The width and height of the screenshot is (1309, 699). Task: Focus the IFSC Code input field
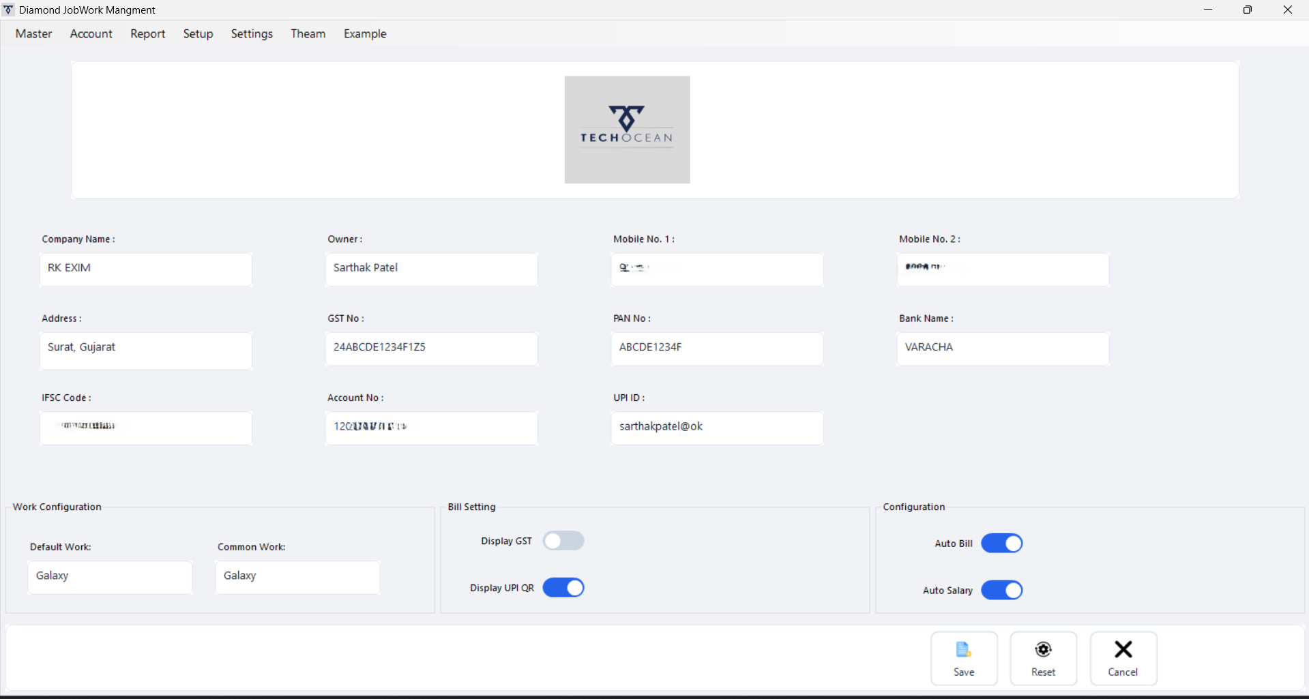146,428
